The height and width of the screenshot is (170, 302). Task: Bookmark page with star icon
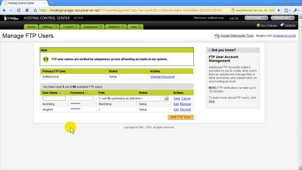pos(35,10)
